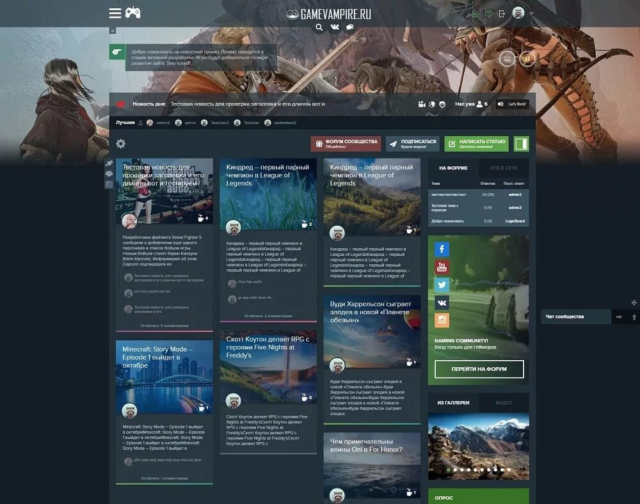Open top user admin2 in Лучшие row
Screen dimensions: 640x504
point(158,123)
